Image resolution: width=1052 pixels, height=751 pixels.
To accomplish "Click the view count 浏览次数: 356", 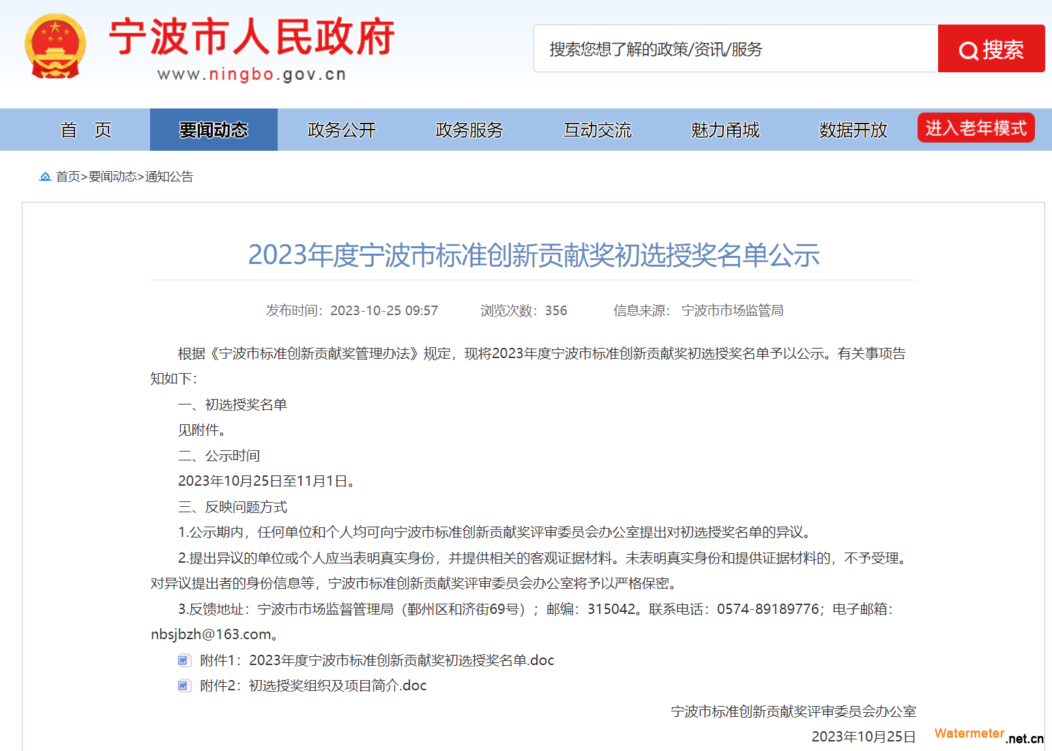I will (524, 310).
